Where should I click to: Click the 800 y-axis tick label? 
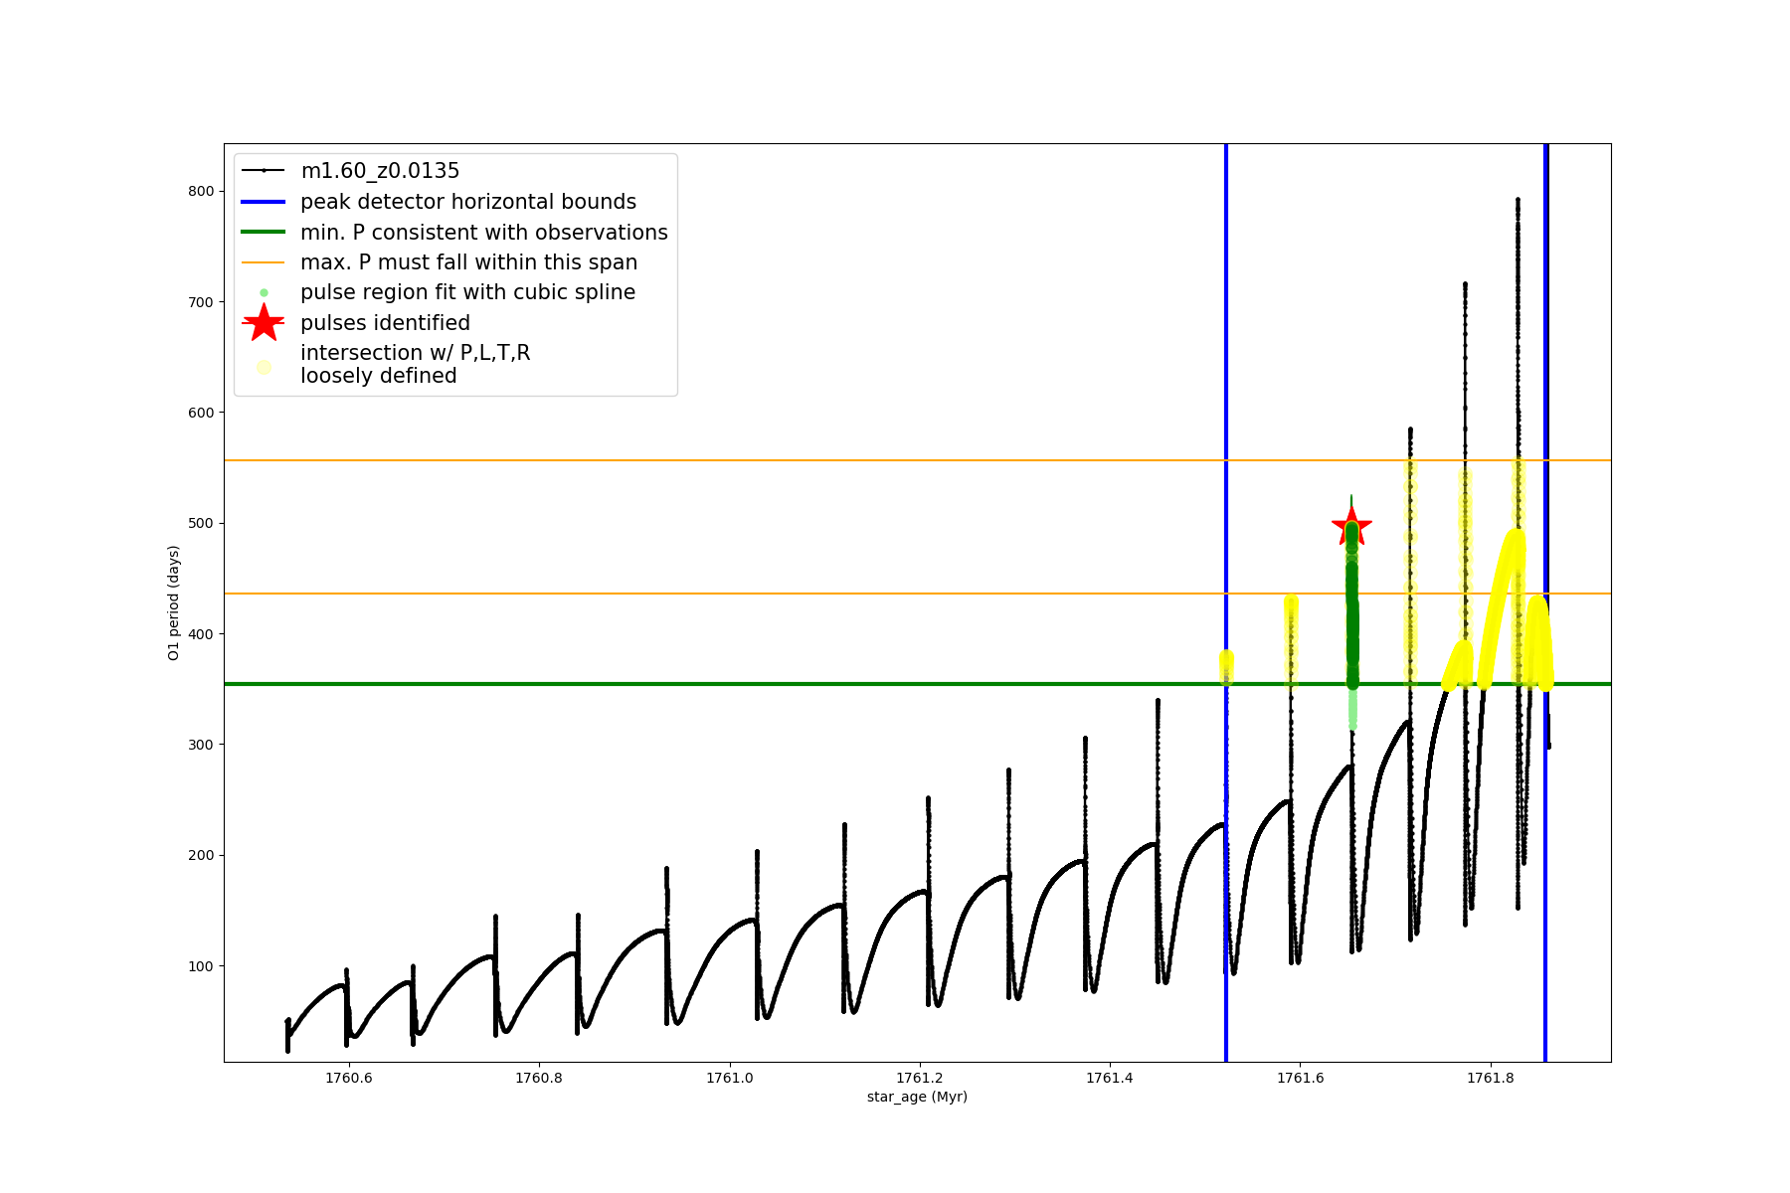[202, 191]
